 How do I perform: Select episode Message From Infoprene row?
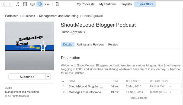coord(121,92)
